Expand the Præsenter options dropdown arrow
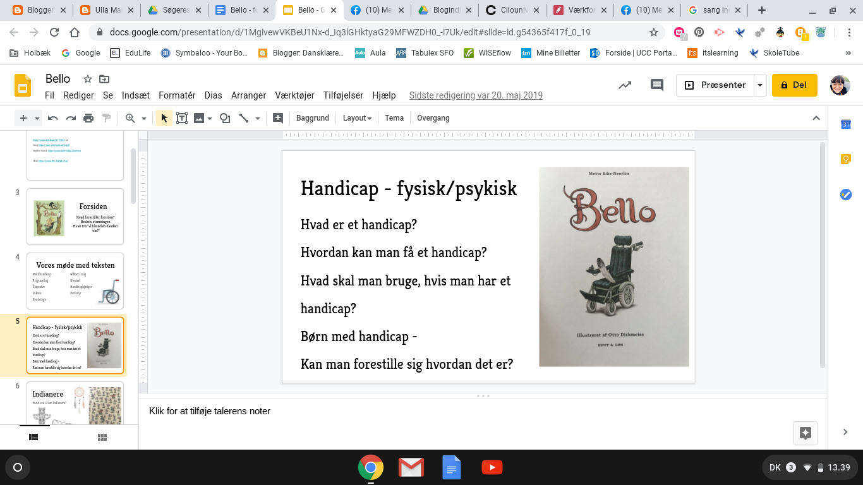 coord(760,85)
